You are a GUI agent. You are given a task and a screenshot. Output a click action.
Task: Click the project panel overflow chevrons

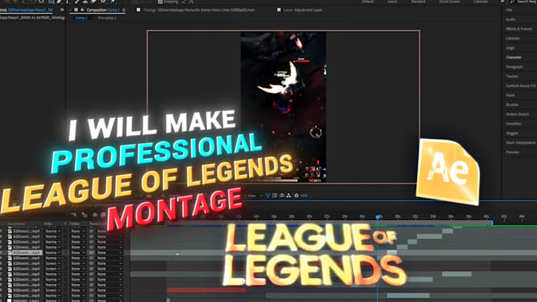(x=62, y=10)
